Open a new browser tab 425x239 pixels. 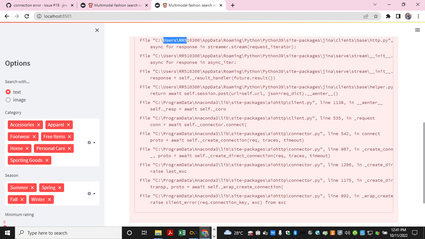233,5
